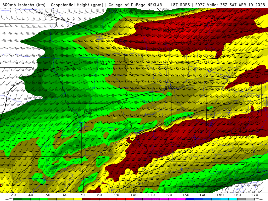Click the 90 kts legend value
The width and height of the screenshot is (268, 201).
tap(117, 195)
